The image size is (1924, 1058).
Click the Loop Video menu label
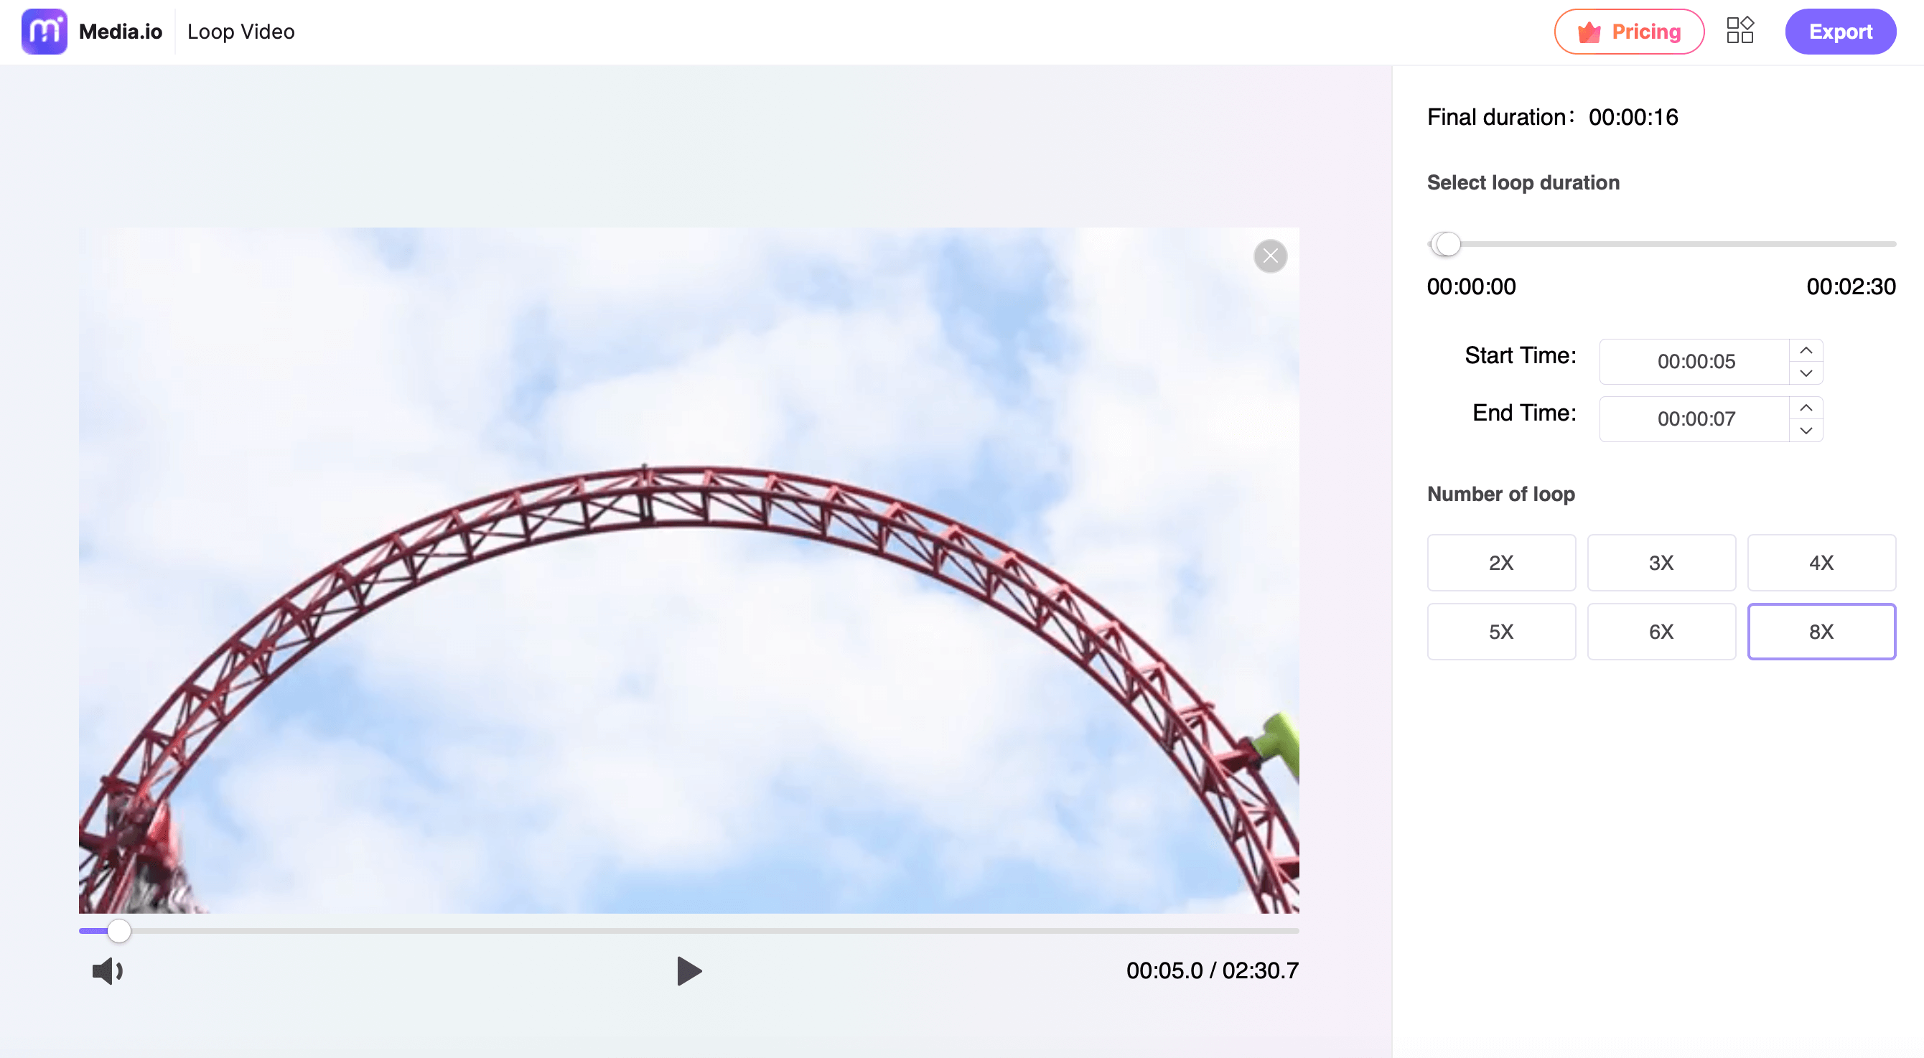coord(238,32)
